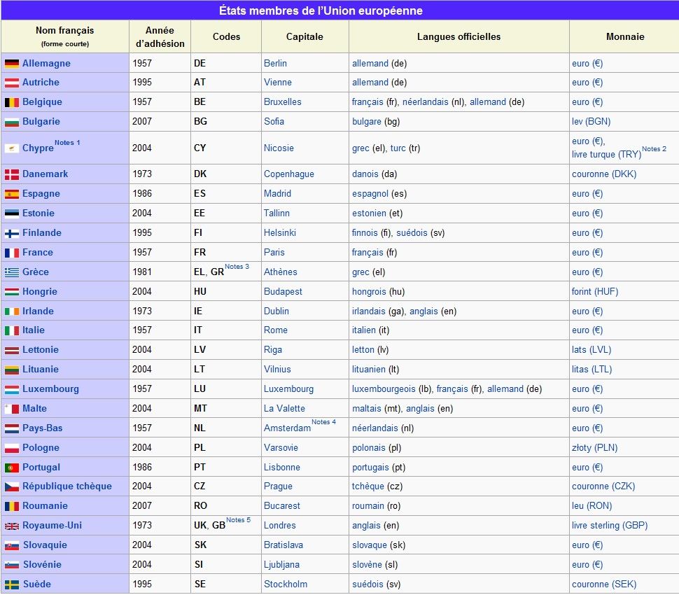Open the Bruxelles capital link

(x=283, y=102)
